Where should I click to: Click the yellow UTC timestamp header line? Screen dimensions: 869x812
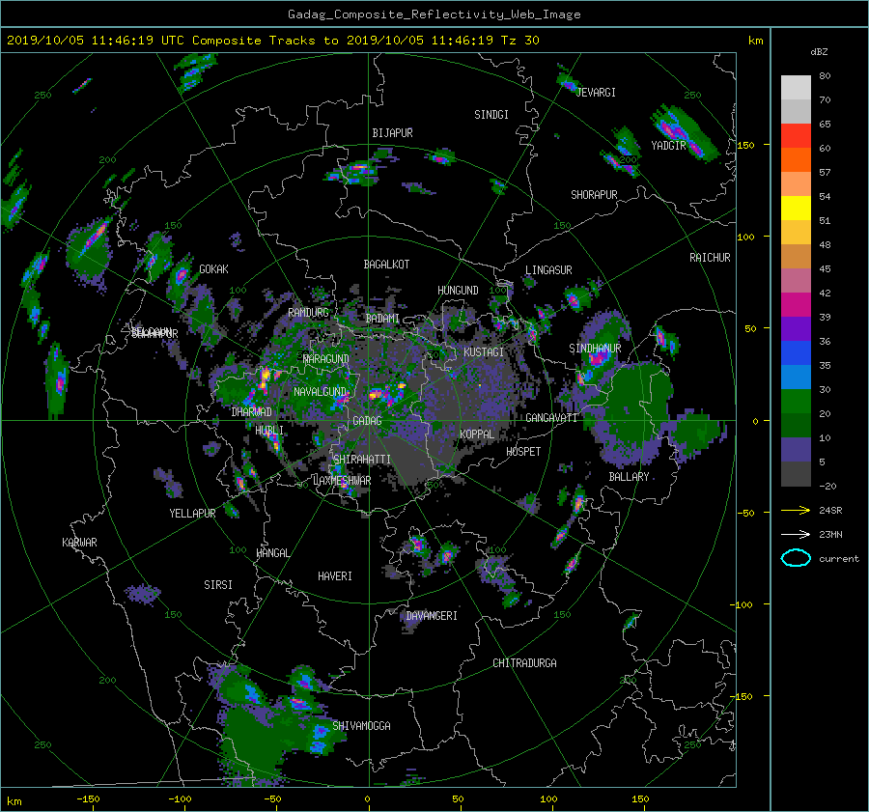tap(272, 41)
